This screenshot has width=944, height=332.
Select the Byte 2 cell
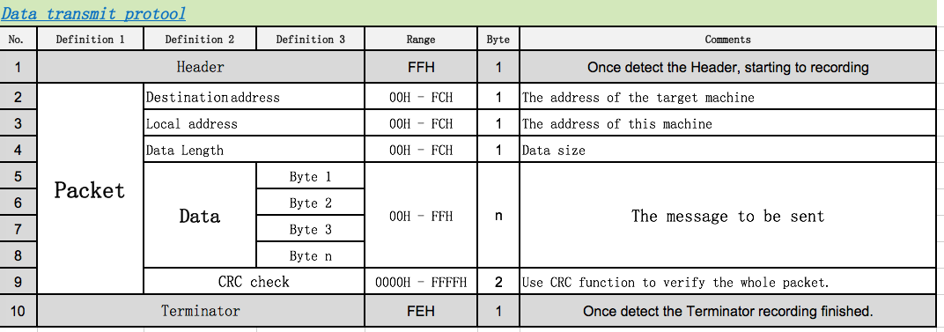coord(311,203)
